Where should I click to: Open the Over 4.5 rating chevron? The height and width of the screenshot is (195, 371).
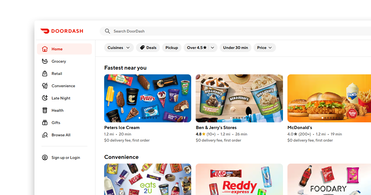(x=212, y=48)
